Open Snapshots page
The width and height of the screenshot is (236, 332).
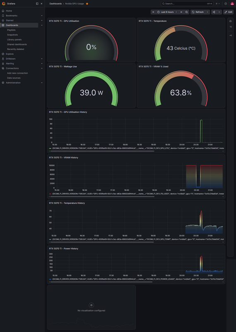coord(12,35)
